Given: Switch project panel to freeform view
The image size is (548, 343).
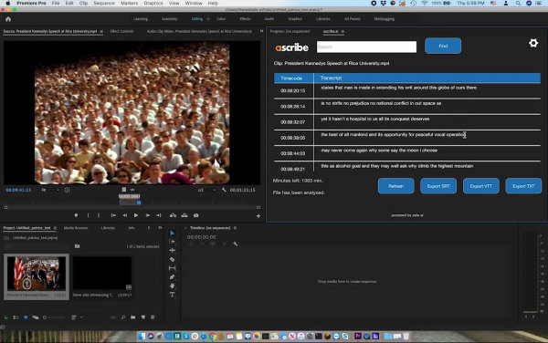Looking at the screenshot, I should pos(36,317).
